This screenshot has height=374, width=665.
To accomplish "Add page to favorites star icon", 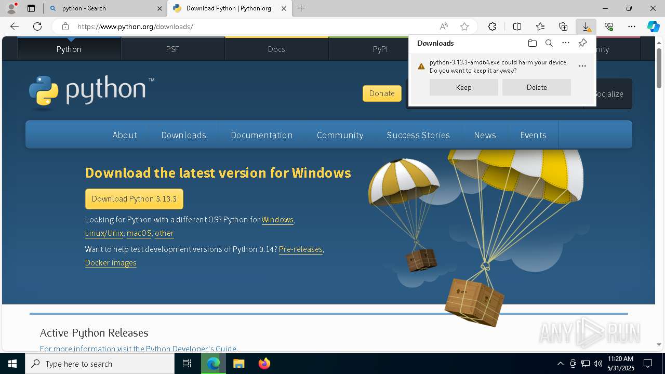I will pyautogui.click(x=464, y=26).
